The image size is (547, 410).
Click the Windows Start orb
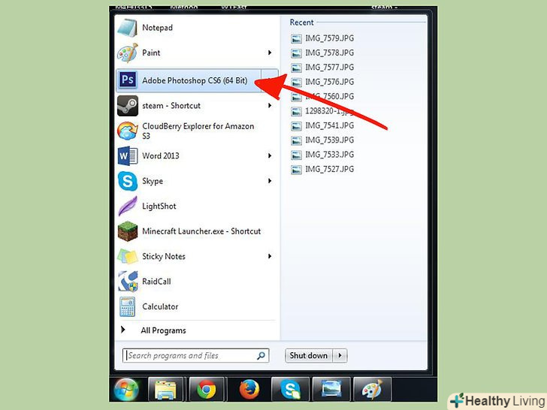click(126, 390)
